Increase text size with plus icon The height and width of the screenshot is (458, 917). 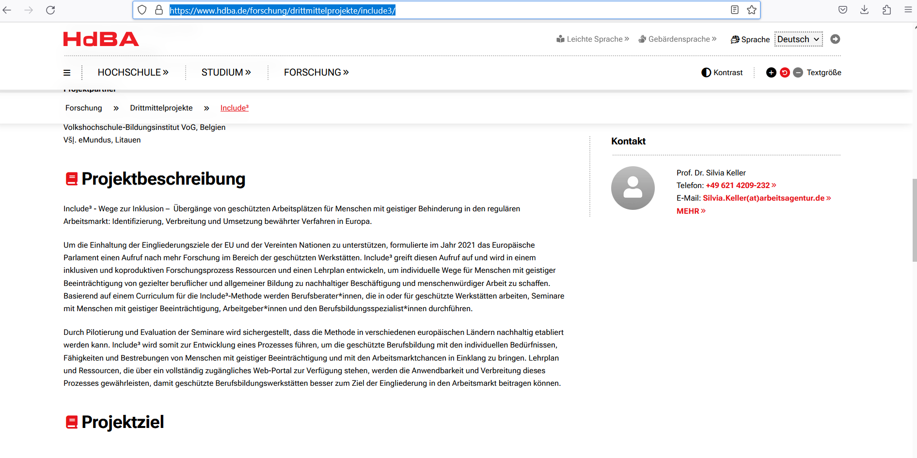(771, 73)
